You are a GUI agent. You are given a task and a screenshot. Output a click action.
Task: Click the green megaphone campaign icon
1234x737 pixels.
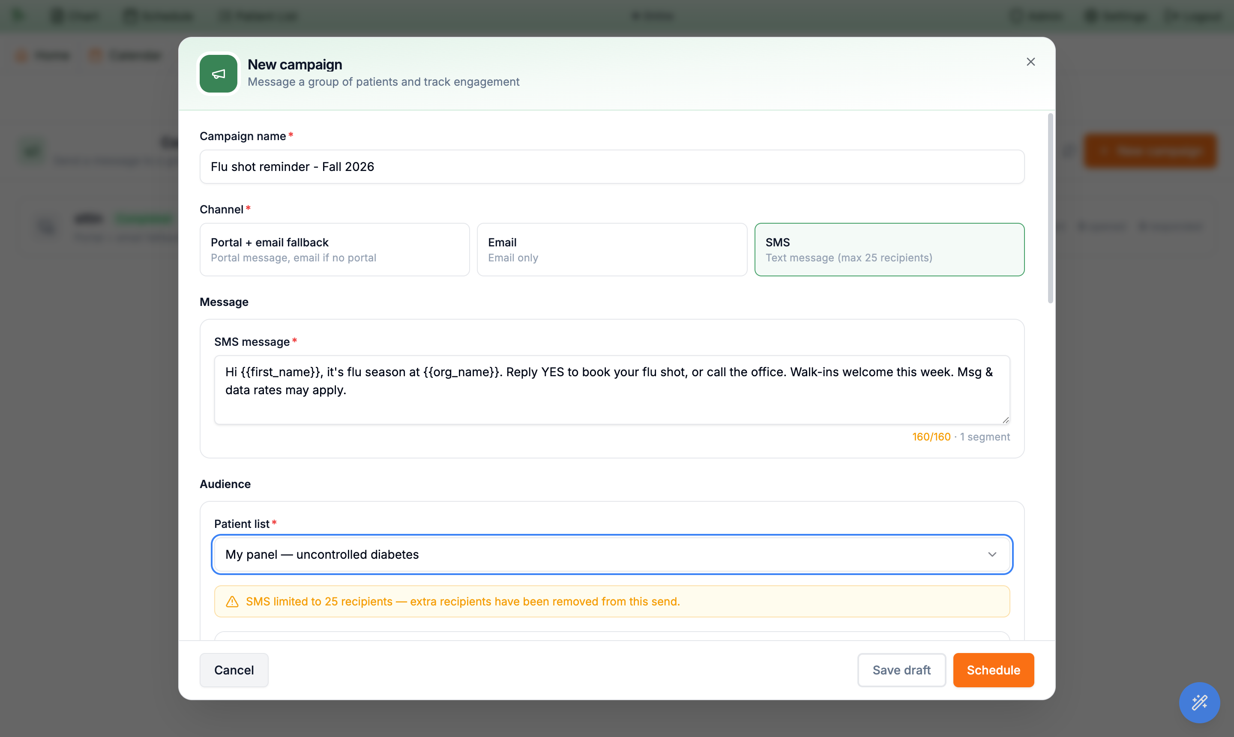click(219, 74)
